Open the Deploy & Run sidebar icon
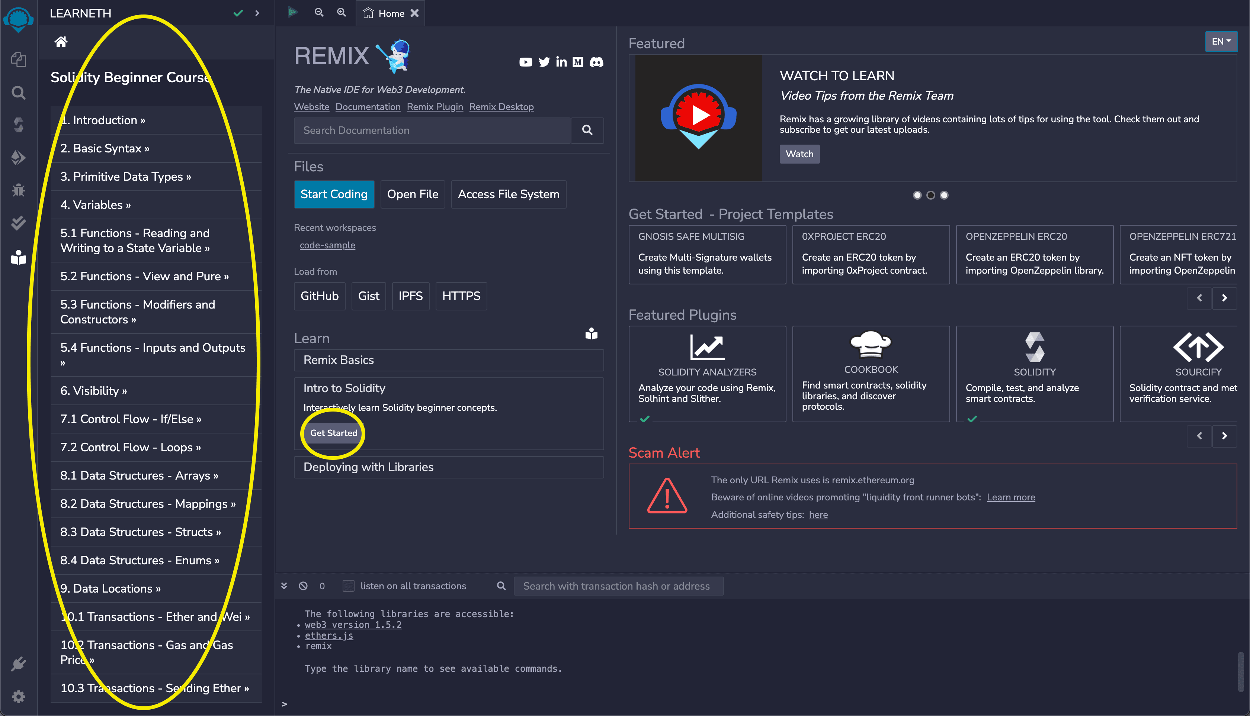This screenshot has height=716, width=1250. (18, 157)
